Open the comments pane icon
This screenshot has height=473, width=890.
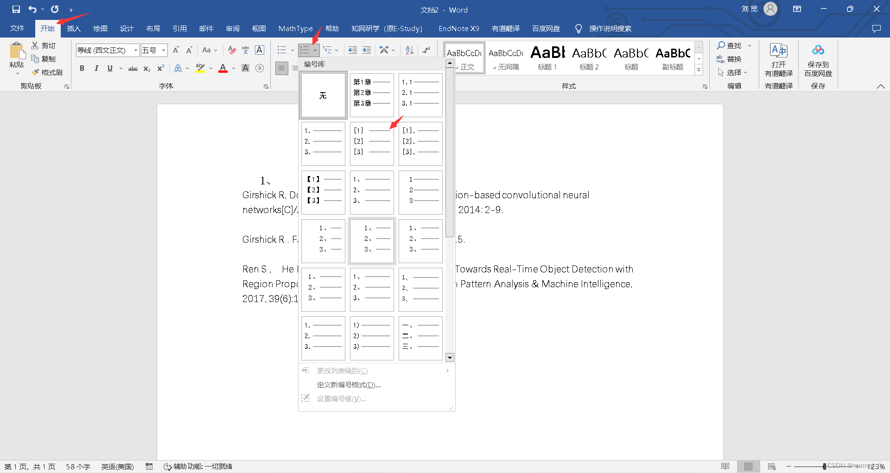click(x=876, y=29)
